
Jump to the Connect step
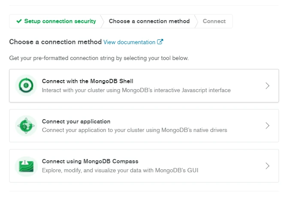(x=214, y=21)
